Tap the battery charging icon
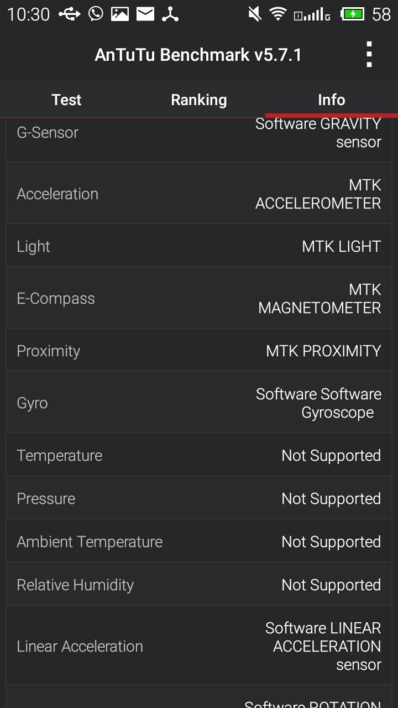This screenshot has height=708, width=398. point(352,14)
